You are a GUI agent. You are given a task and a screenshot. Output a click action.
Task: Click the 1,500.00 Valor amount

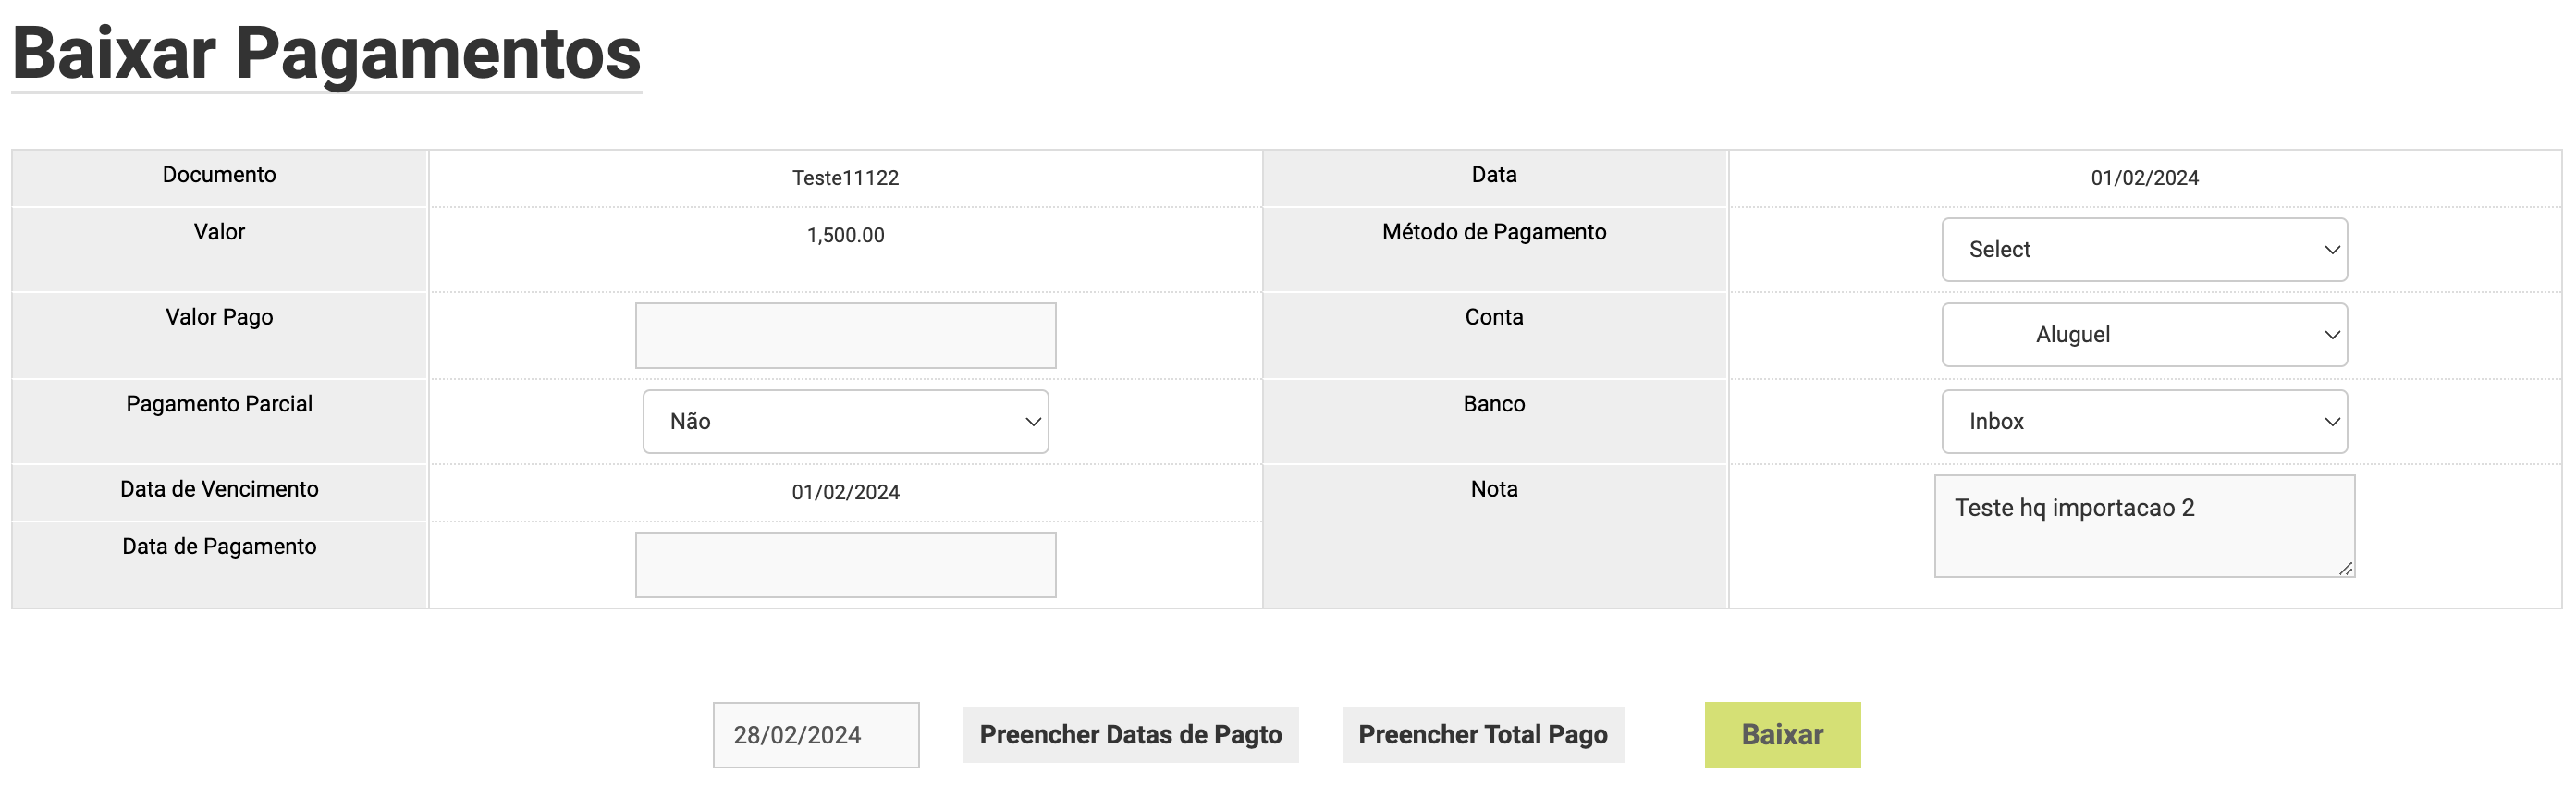coord(845,236)
